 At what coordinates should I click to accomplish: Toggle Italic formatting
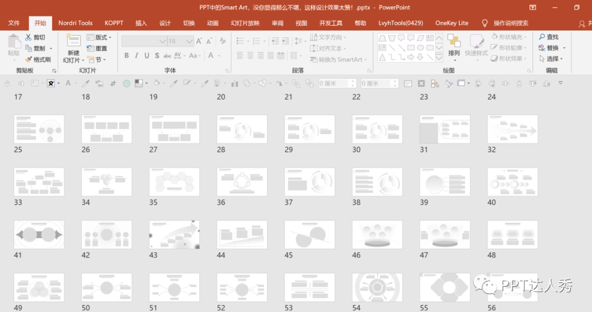pyautogui.click(x=136, y=55)
